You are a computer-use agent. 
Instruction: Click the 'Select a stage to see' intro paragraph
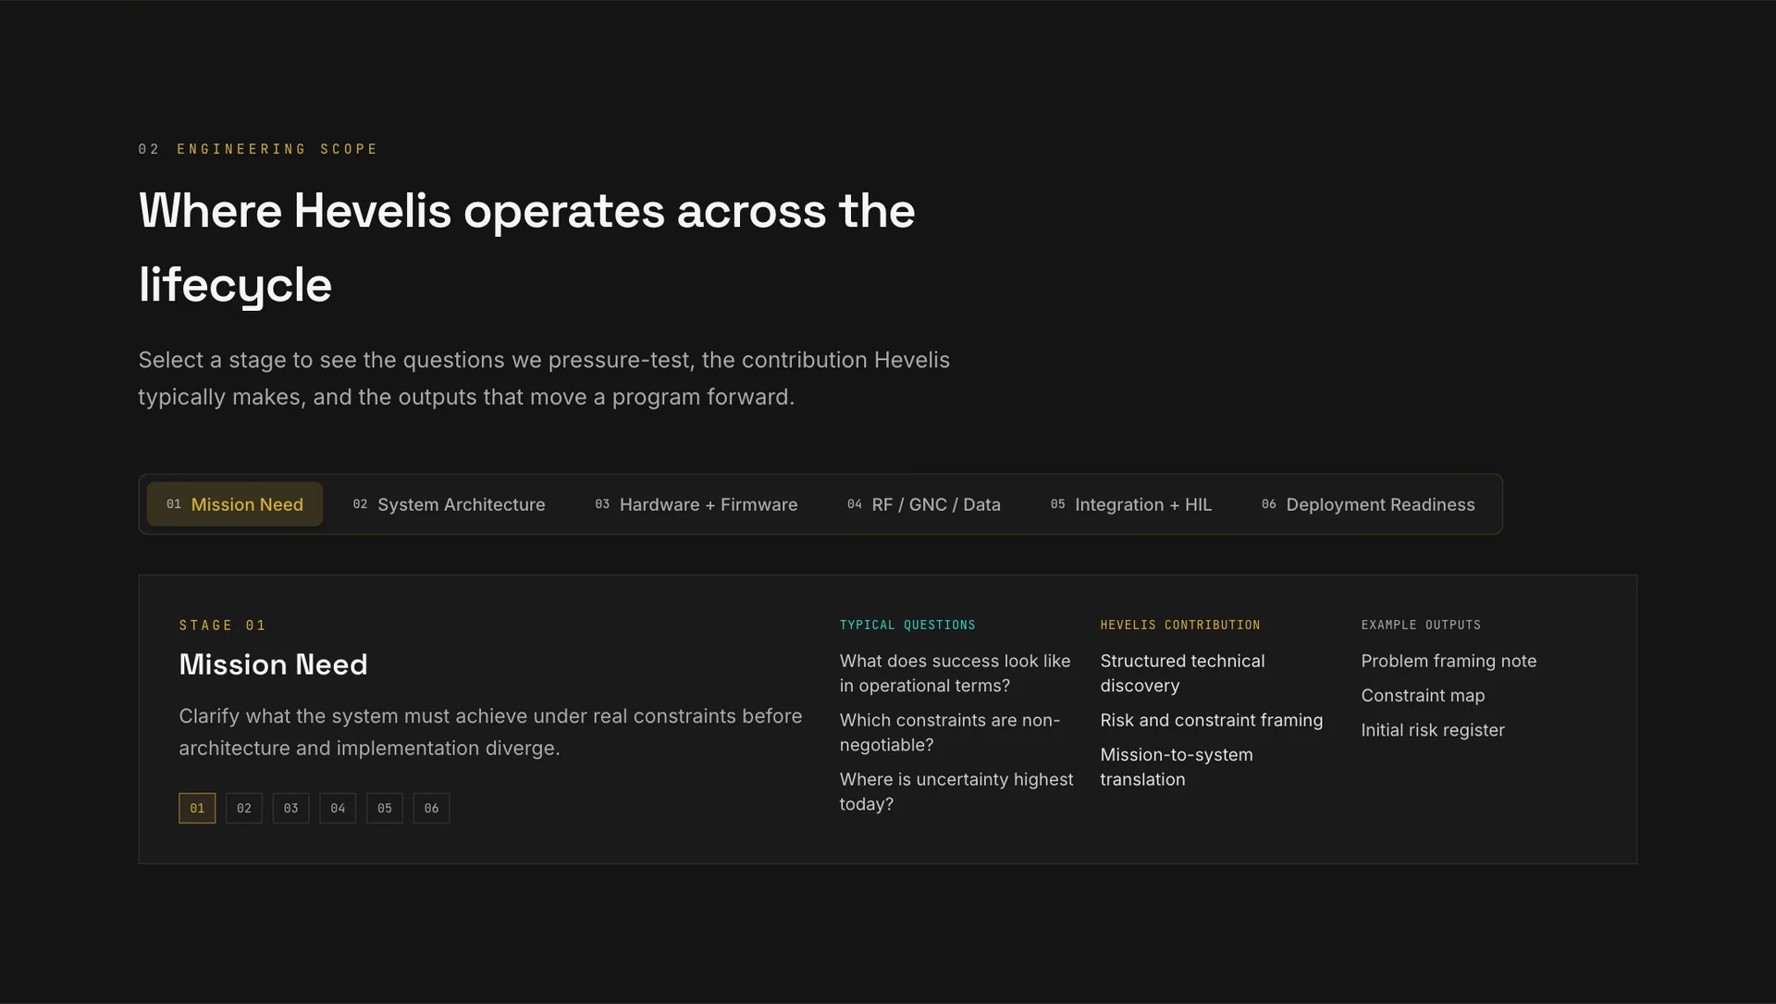tap(544, 378)
